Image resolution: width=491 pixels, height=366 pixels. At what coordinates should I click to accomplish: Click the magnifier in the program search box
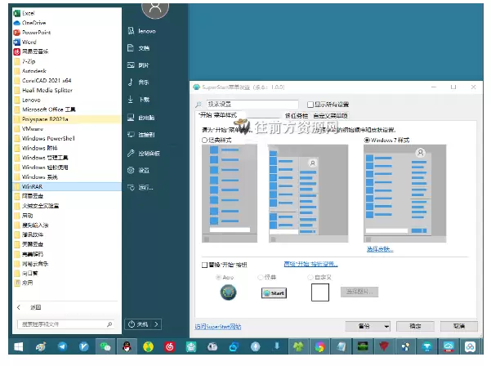(x=109, y=324)
